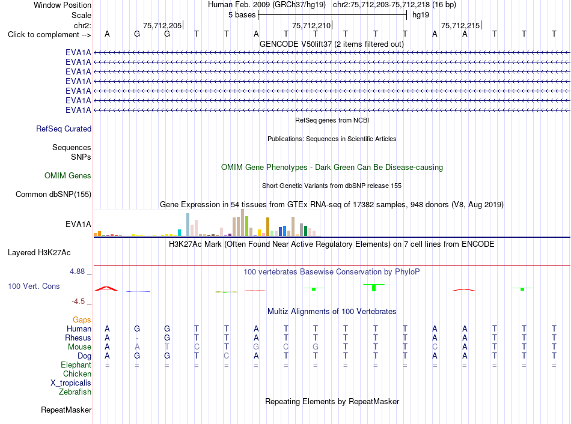Select the Common dbSNP(155) track label
This screenshot has width=571, height=424.
pos(53,195)
